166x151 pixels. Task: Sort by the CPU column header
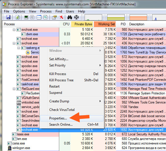click(x=65, y=24)
